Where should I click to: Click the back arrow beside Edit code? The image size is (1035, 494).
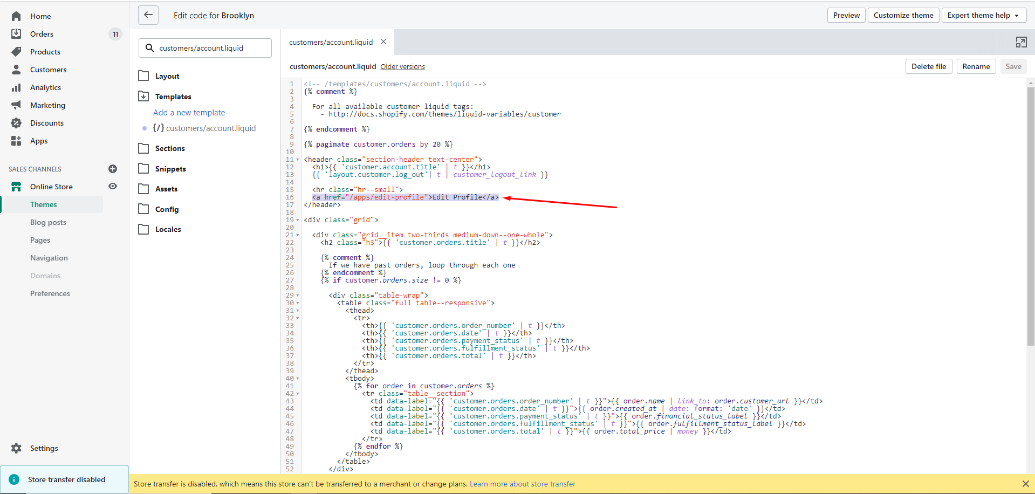148,15
